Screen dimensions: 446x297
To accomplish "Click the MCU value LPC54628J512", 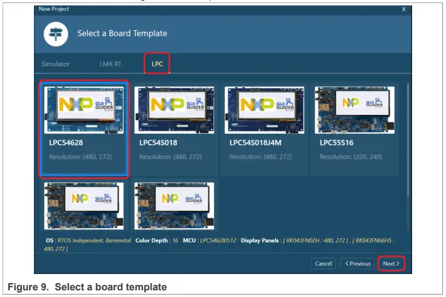I will [218, 240].
